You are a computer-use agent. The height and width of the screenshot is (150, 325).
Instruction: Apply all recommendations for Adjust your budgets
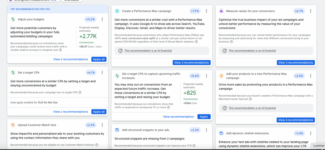click(x=99, y=59)
